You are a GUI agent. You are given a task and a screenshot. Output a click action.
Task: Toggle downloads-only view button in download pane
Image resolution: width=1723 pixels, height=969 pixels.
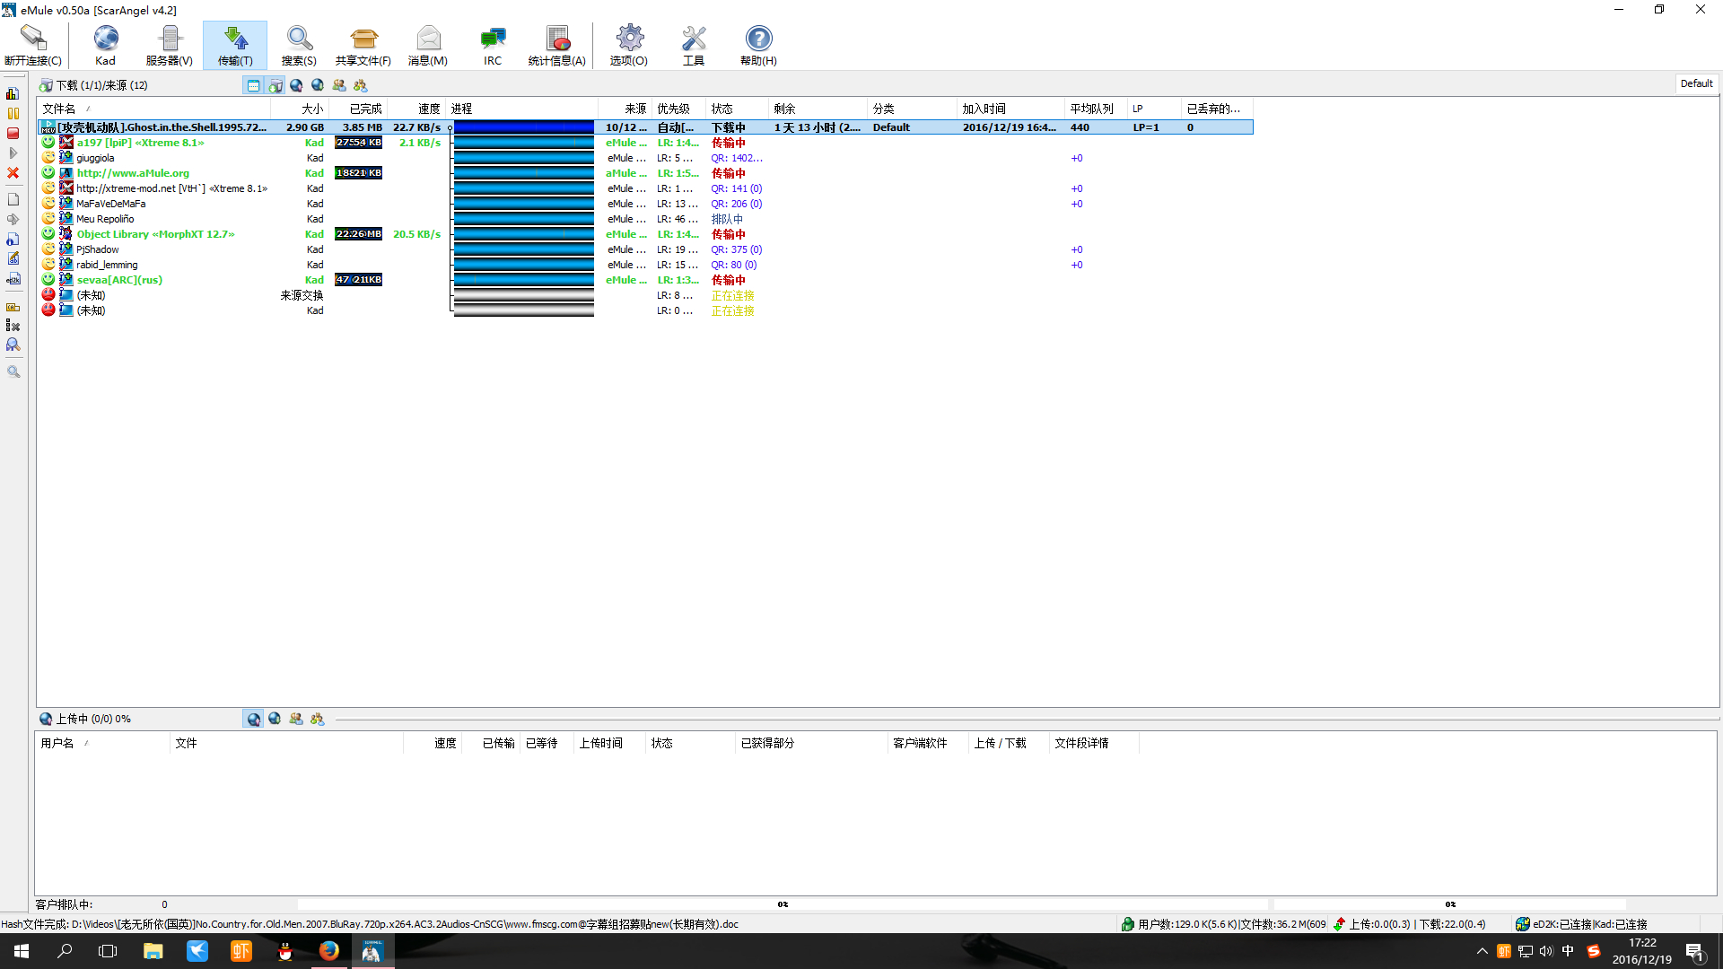275,85
